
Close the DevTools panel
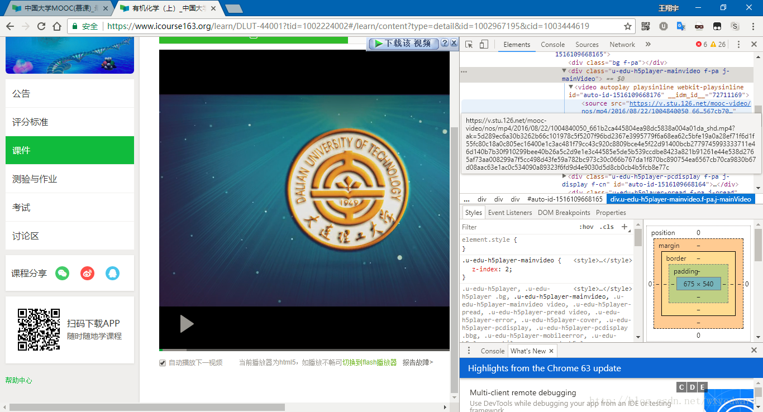pos(754,45)
